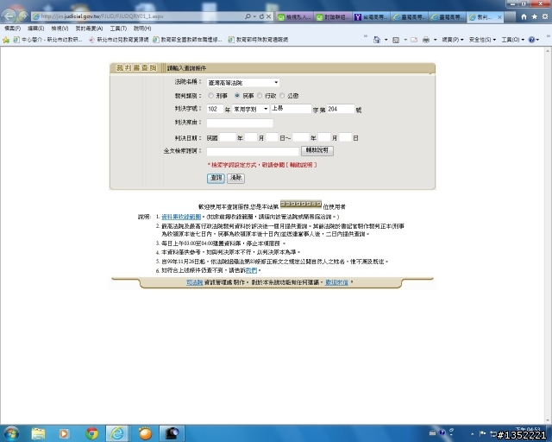
Task: Click the command bar Print icon
Action: (x=426, y=40)
